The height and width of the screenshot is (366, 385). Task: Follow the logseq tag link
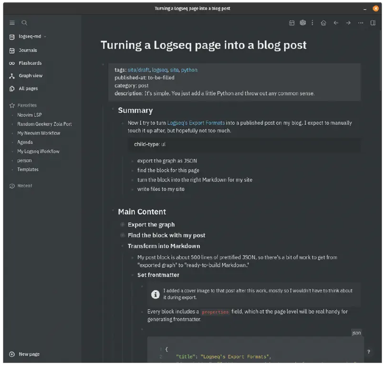[x=160, y=70]
